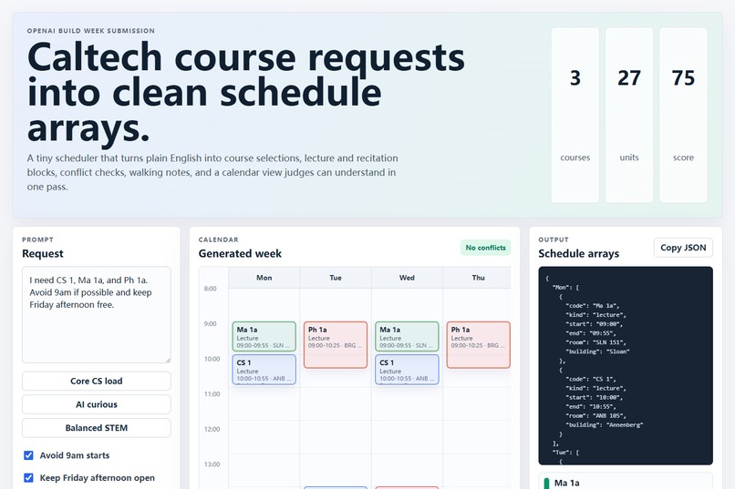Image resolution: width=735 pixels, height=489 pixels.
Task: Click the 27 units stat card
Action: [629, 115]
